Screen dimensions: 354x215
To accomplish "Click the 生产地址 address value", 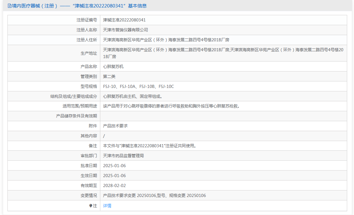I will (x=223, y=53).
